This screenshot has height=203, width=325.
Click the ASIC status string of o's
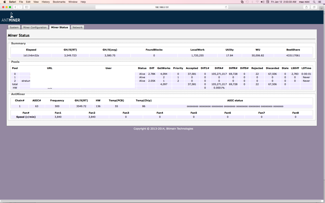pos(235,106)
